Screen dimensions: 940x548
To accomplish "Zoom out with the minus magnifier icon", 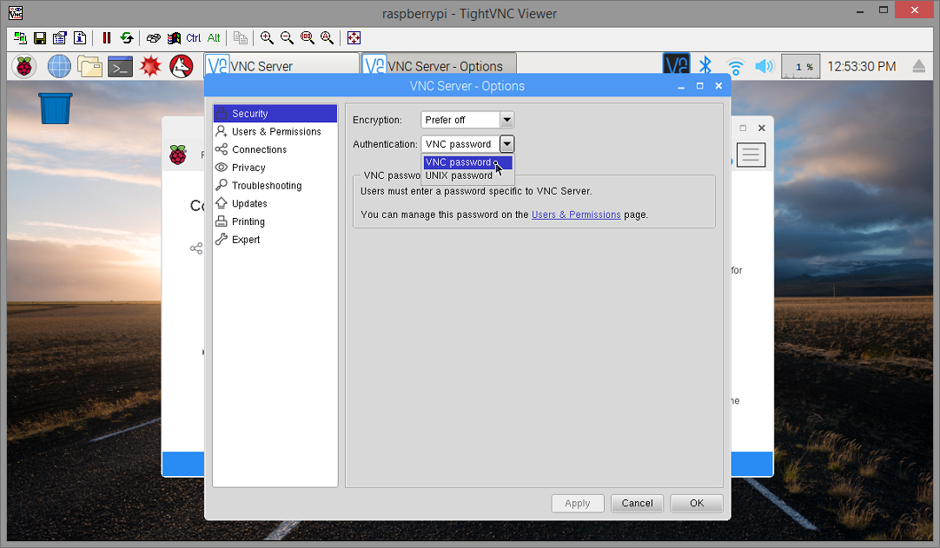I will tap(288, 37).
